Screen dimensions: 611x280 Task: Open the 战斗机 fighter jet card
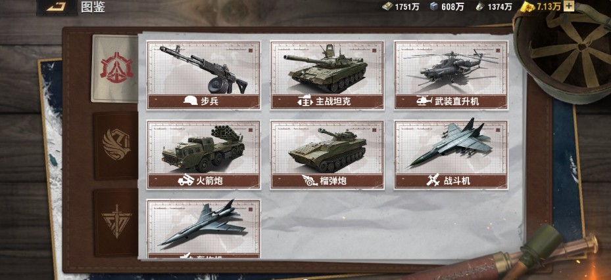click(451, 155)
